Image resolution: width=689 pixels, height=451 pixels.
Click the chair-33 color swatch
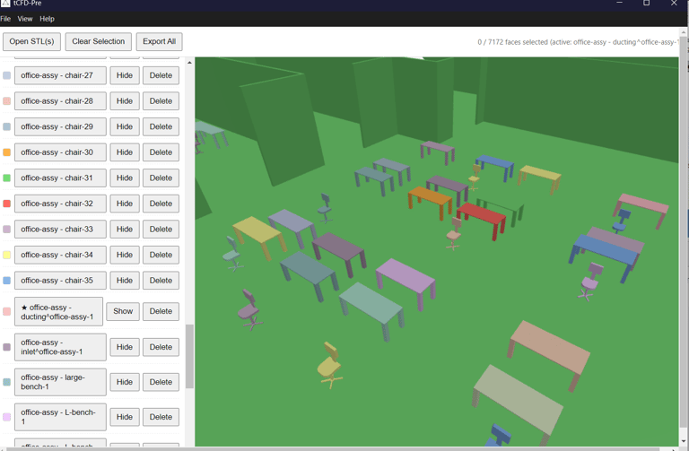[x=6, y=230]
